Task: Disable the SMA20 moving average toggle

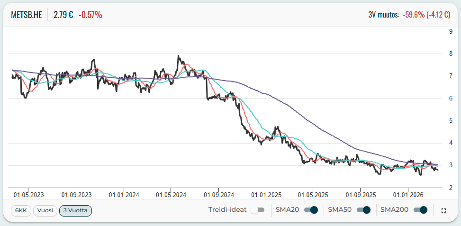Action: coord(310,210)
